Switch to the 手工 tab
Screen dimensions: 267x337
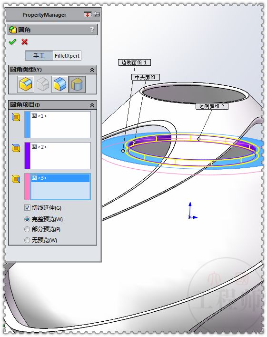(39, 56)
